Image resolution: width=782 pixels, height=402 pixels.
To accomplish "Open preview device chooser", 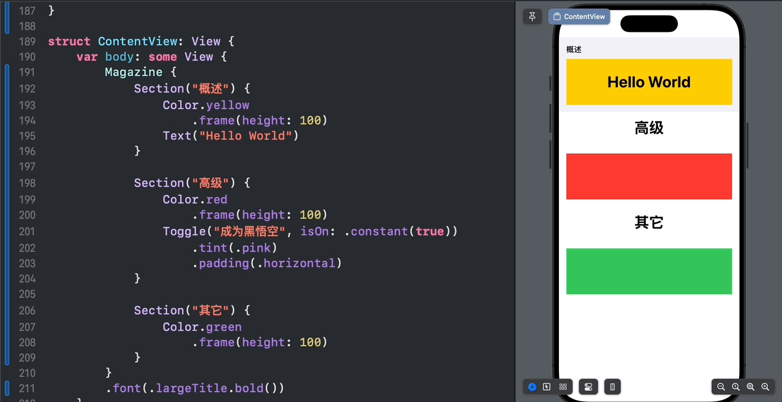I will coord(612,387).
